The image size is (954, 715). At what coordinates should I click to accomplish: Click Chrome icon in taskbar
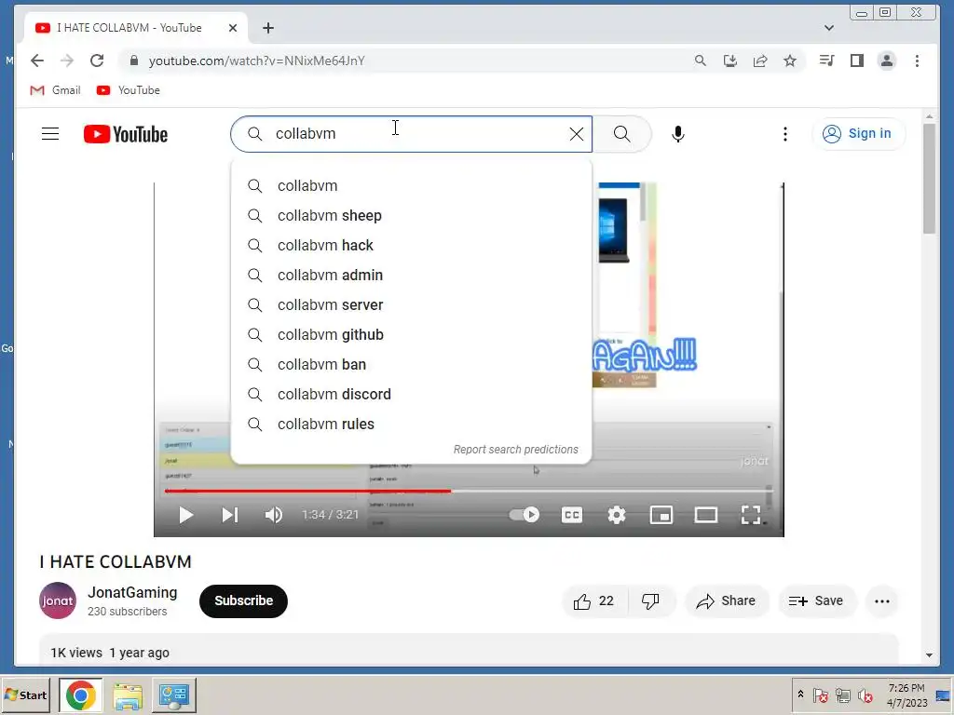(81, 695)
